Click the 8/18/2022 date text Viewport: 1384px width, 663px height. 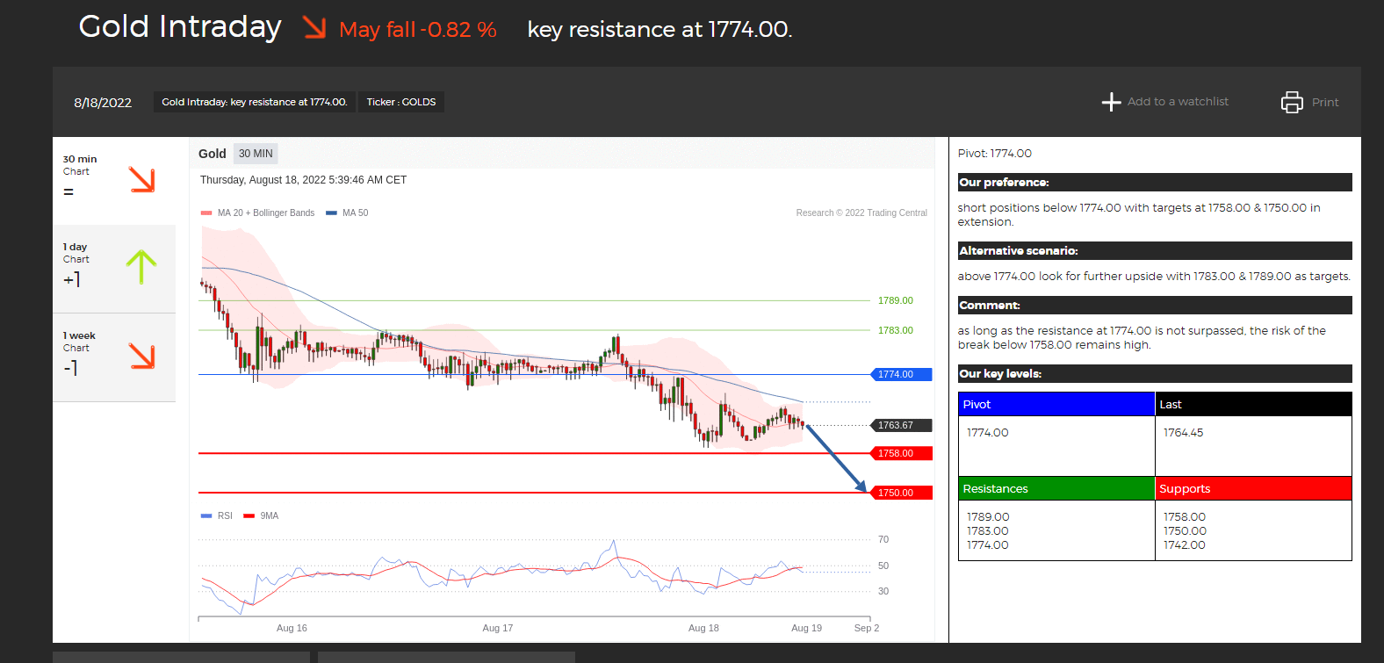pos(103,102)
